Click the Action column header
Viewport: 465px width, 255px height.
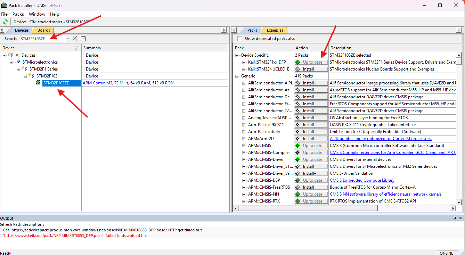click(x=311, y=48)
